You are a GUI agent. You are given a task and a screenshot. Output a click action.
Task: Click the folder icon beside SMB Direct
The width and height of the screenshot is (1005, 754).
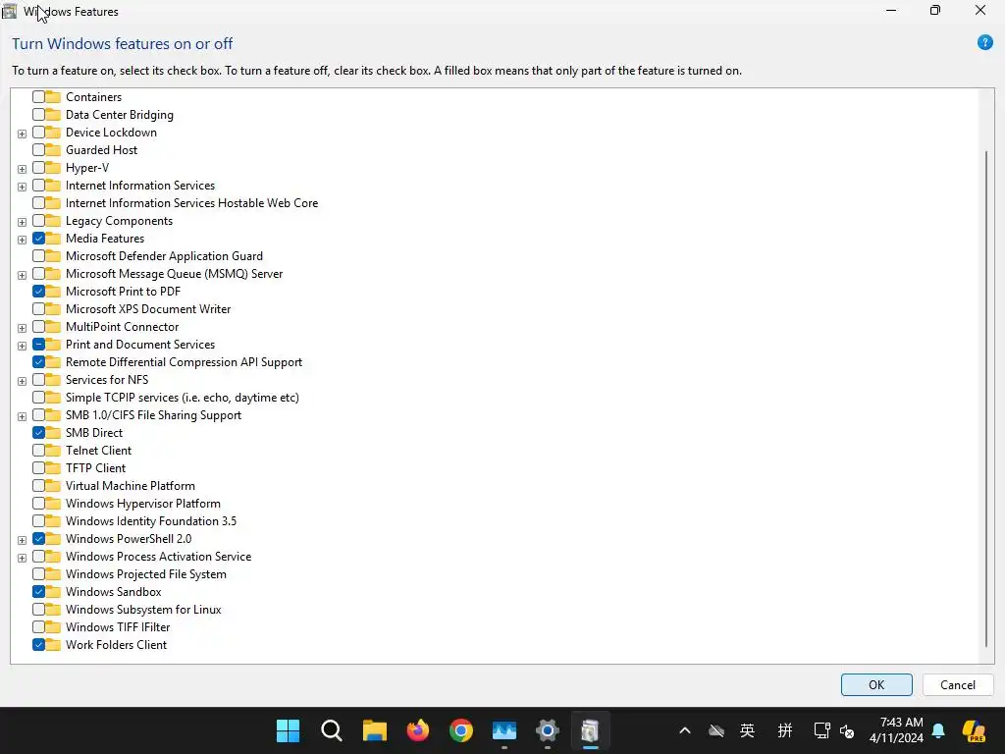pyautogui.click(x=53, y=433)
